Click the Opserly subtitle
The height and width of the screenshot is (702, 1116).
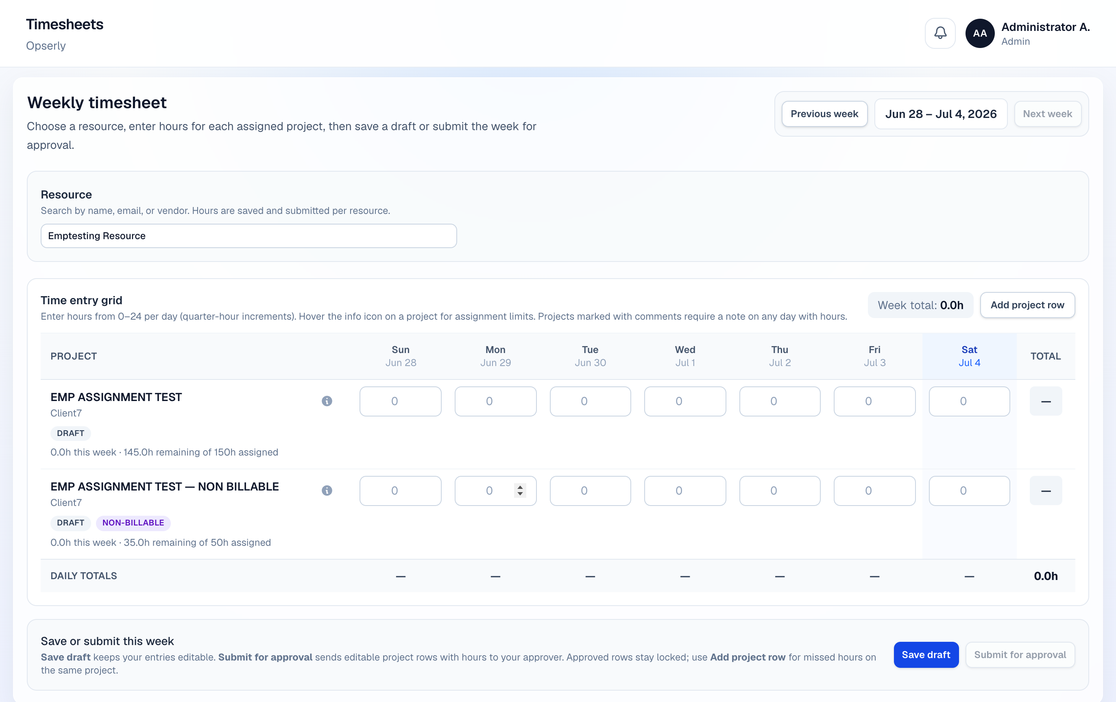click(46, 46)
